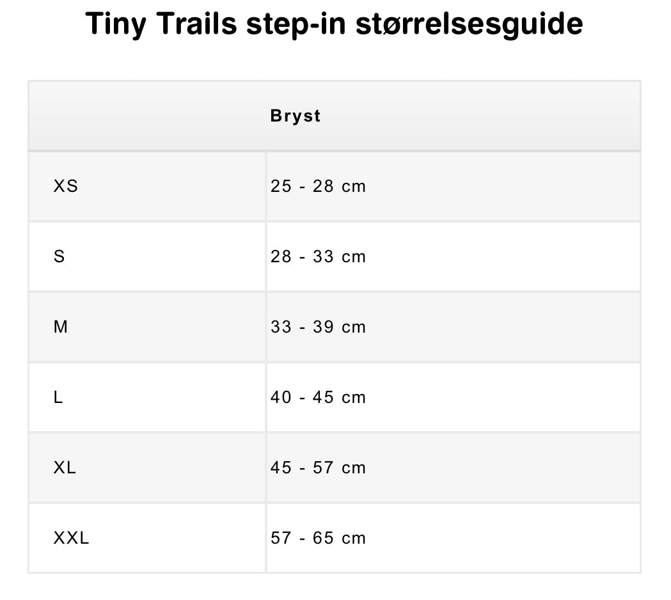
Task: Click "cm" in the XXL row
Action: point(354,538)
